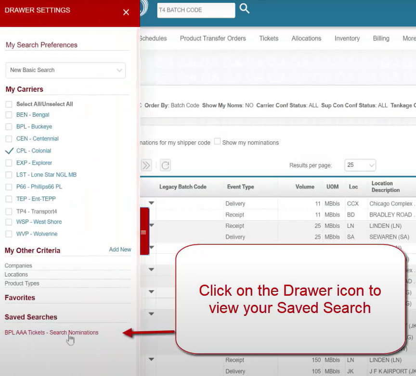Open the Allocations menu
The width and height of the screenshot is (416, 376).
coord(306,38)
